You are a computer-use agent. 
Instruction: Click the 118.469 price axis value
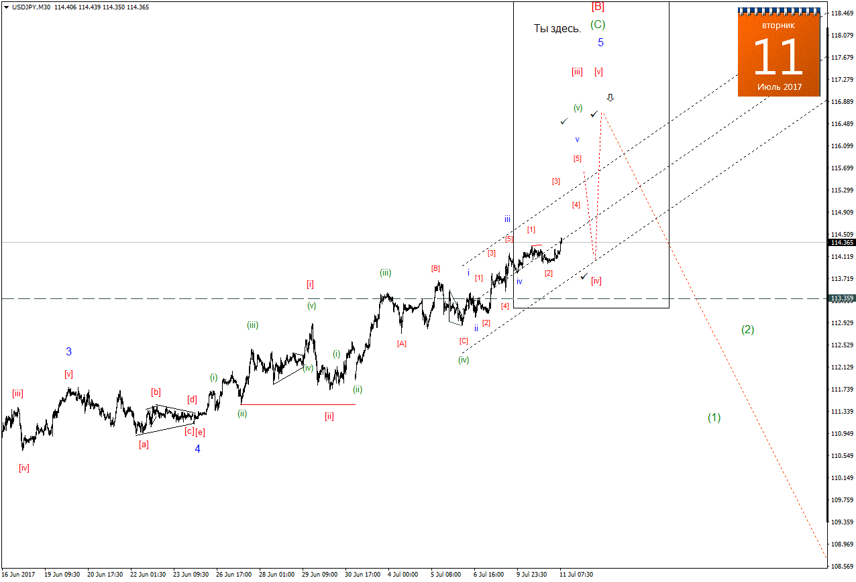(843, 13)
